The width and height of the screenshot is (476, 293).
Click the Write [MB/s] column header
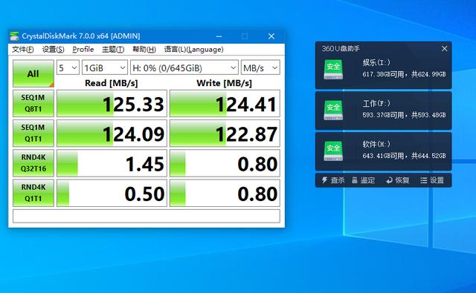pos(225,83)
